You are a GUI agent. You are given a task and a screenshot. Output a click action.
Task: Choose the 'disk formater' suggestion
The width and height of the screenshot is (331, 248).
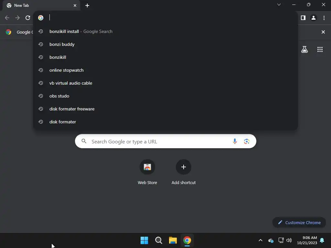(165, 122)
